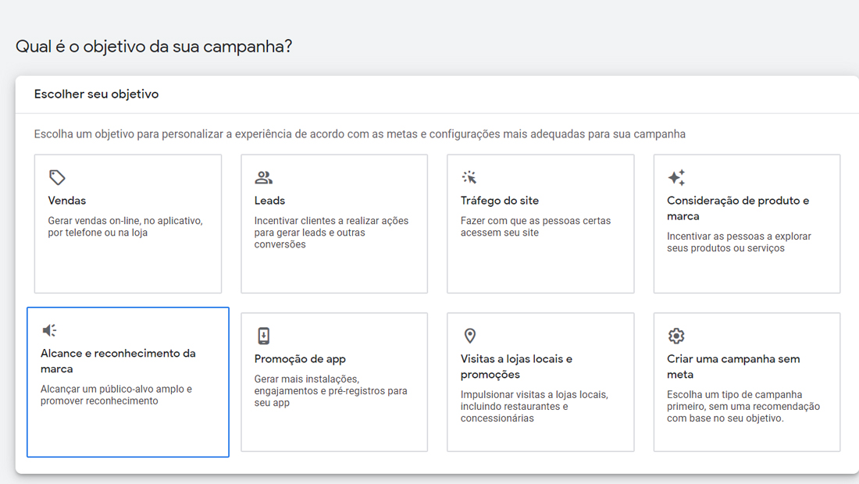Click the 'Escolher seu objetivo' section header

[x=96, y=94]
